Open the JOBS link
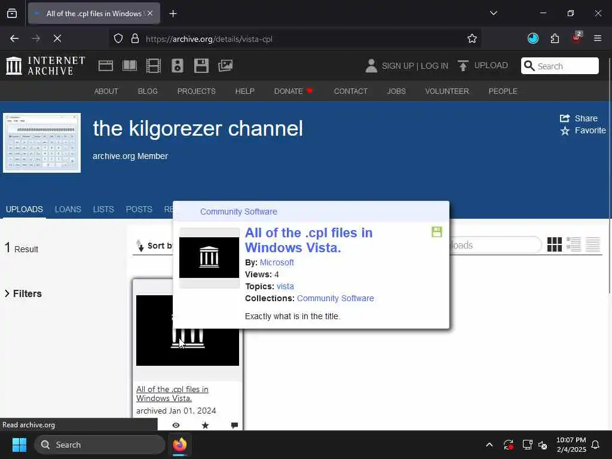 pos(396,91)
